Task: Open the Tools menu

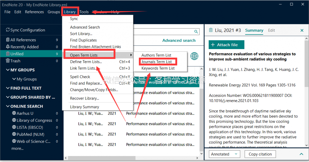Action: coord(84,12)
